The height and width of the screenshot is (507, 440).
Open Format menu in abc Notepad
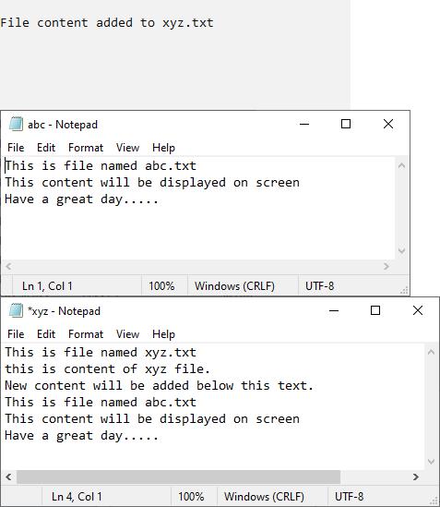tap(86, 148)
